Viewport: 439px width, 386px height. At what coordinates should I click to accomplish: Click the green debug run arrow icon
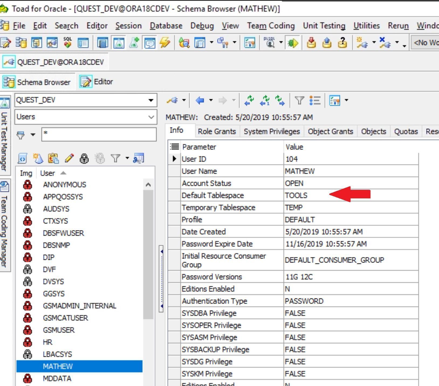point(293,43)
